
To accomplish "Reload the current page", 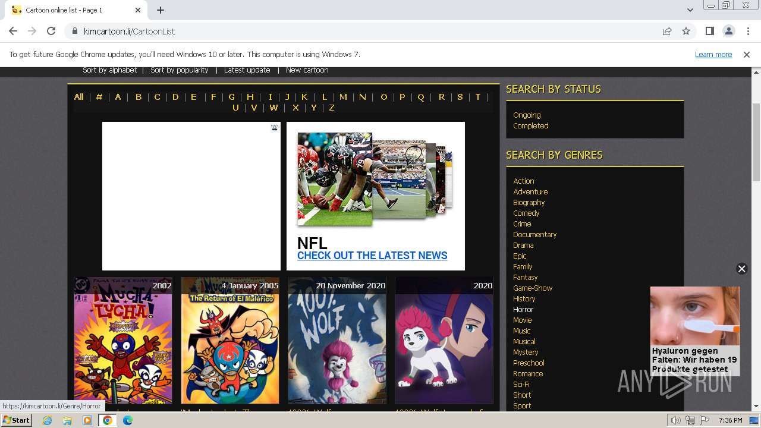I will pyautogui.click(x=51, y=31).
